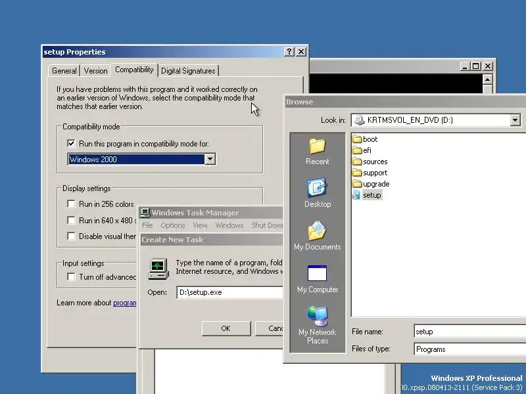Screen dimensions: 526x394
Task: Check Turn off advanced text services
Action: pos(71,276)
